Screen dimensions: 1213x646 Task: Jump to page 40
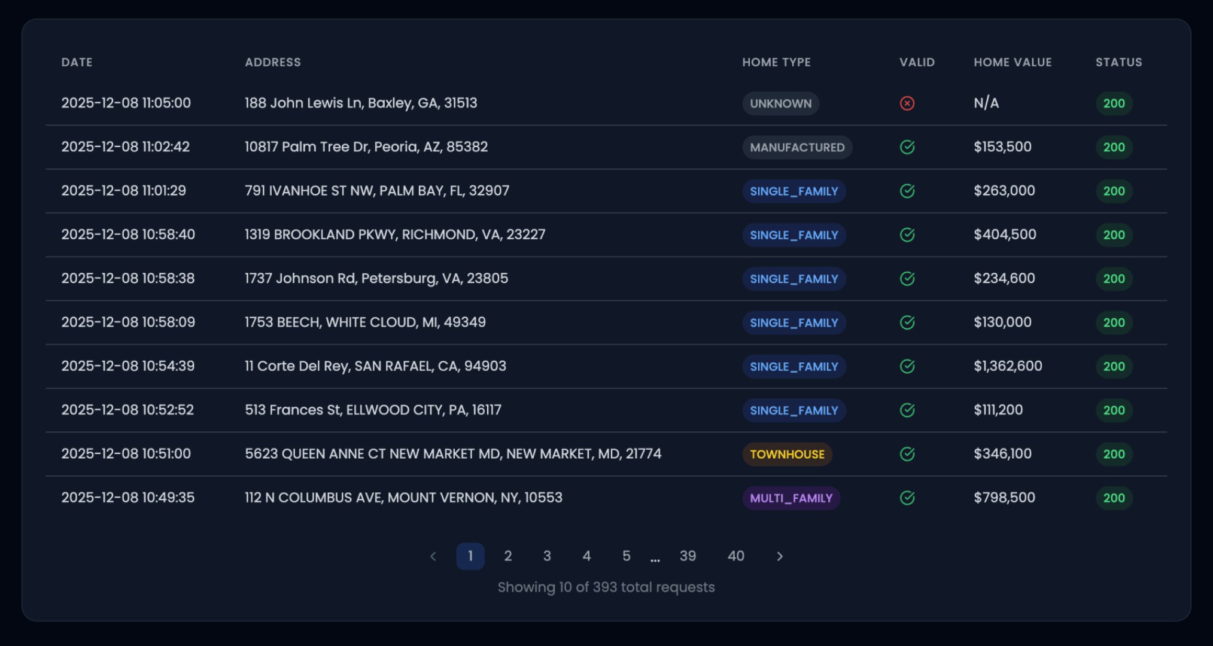(x=736, y=556)
